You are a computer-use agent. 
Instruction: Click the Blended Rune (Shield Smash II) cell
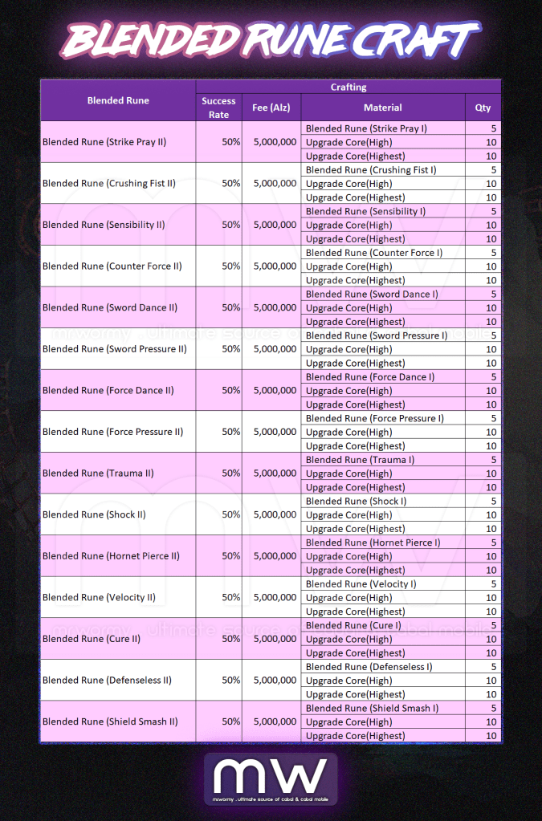(110, 721)
